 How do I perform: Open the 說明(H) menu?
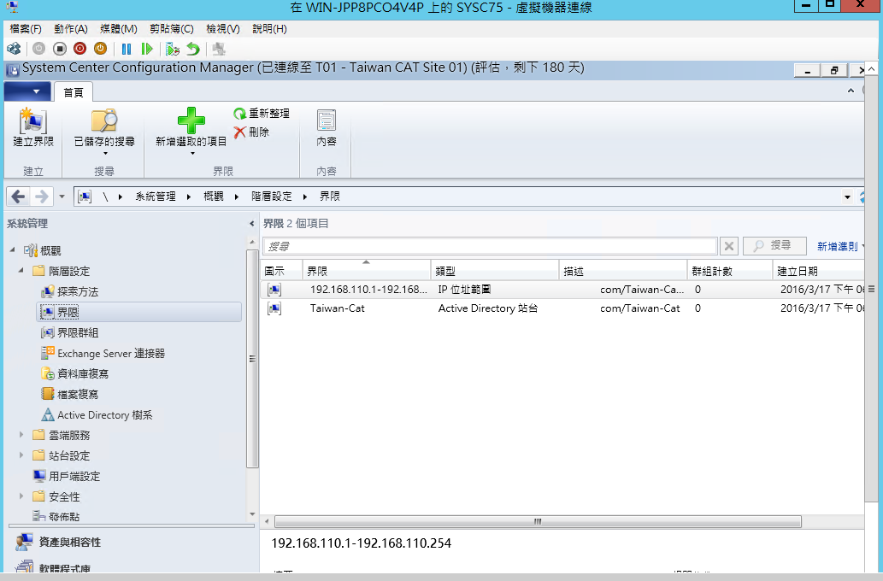pyautogui.click(x=270, y=29)
